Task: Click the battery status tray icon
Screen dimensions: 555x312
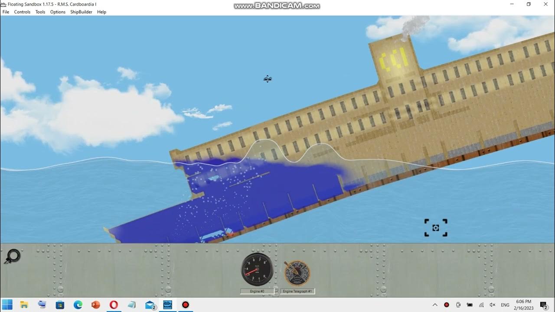Action: coord(470,305)
